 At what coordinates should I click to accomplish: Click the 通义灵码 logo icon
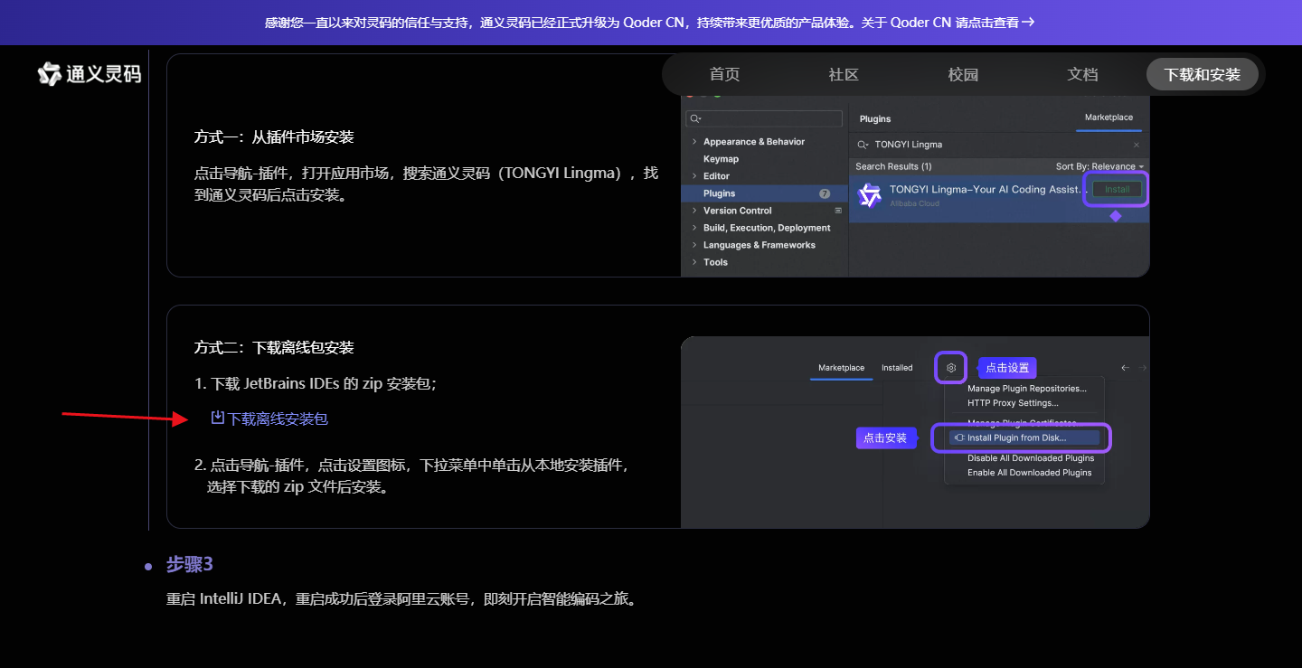point(50,74)
